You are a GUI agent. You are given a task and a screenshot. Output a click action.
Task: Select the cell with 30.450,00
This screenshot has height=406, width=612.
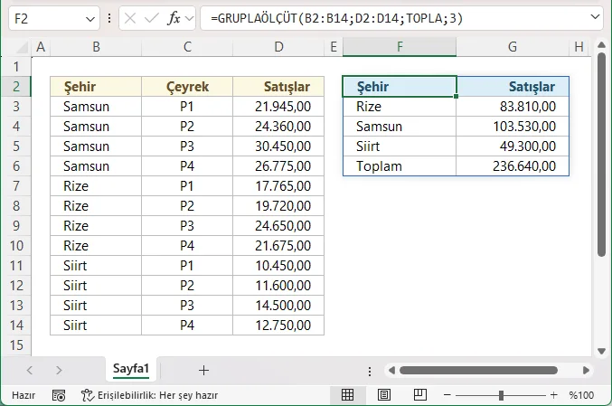[x=278, y=146]
